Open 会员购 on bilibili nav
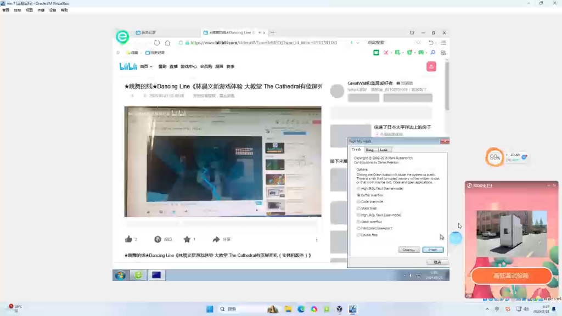This screenshot has width=562, height=316. tap(206, 66)
